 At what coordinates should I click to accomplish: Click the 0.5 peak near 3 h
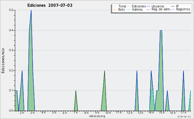31,10
